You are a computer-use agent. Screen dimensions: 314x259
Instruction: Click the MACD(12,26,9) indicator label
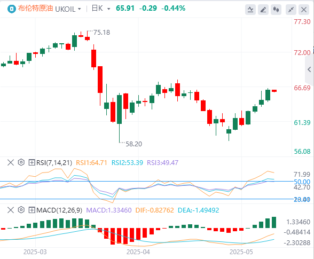pos(59,210)
